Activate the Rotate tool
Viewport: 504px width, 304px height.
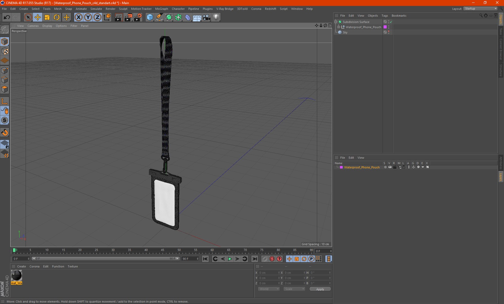pos(57,17)
